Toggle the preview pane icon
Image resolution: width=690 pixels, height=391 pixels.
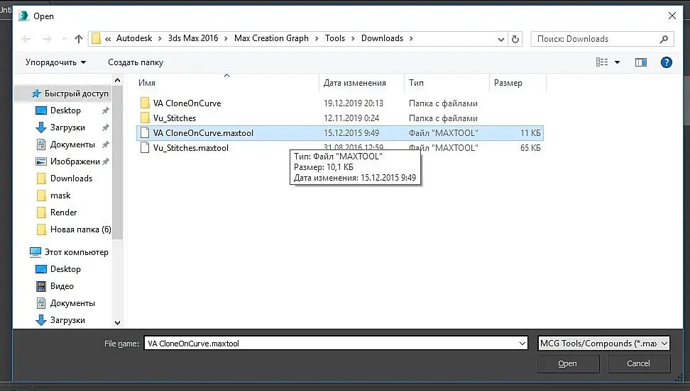click(x=641, y=62)
